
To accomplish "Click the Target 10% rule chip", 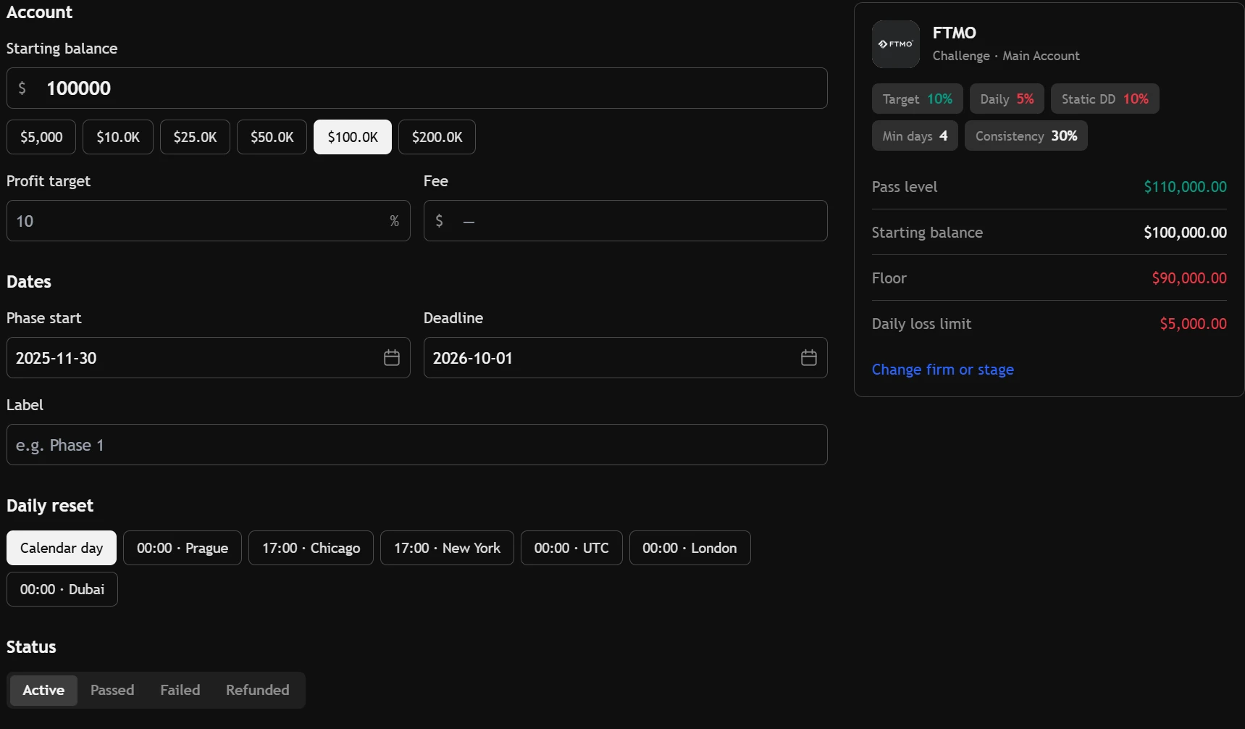I will [918, 99].
